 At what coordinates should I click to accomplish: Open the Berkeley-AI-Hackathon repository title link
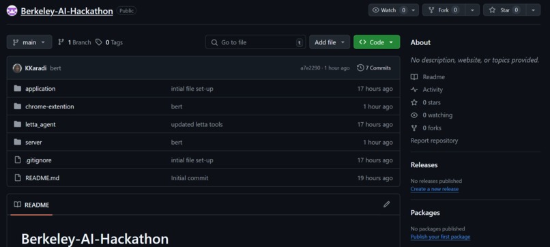(67, 11)
